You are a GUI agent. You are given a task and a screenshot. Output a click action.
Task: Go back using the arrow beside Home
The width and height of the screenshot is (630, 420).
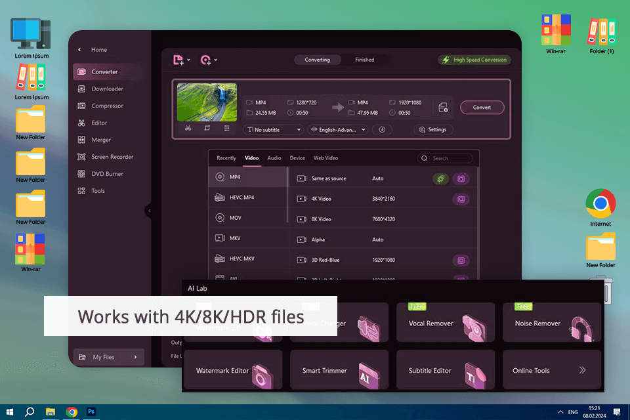pyautogui.click(x=79, y=50)
